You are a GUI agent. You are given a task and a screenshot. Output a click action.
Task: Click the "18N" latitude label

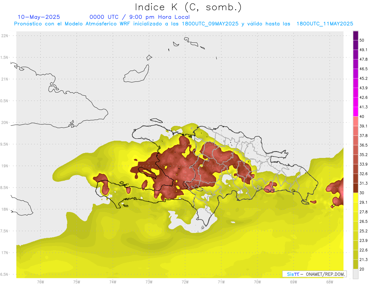5,209
